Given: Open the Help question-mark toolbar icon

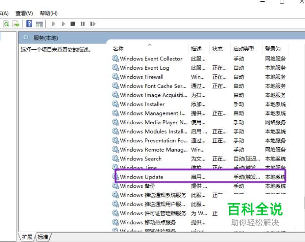Looking at the screenshot, I should click(x=29, y=24).
